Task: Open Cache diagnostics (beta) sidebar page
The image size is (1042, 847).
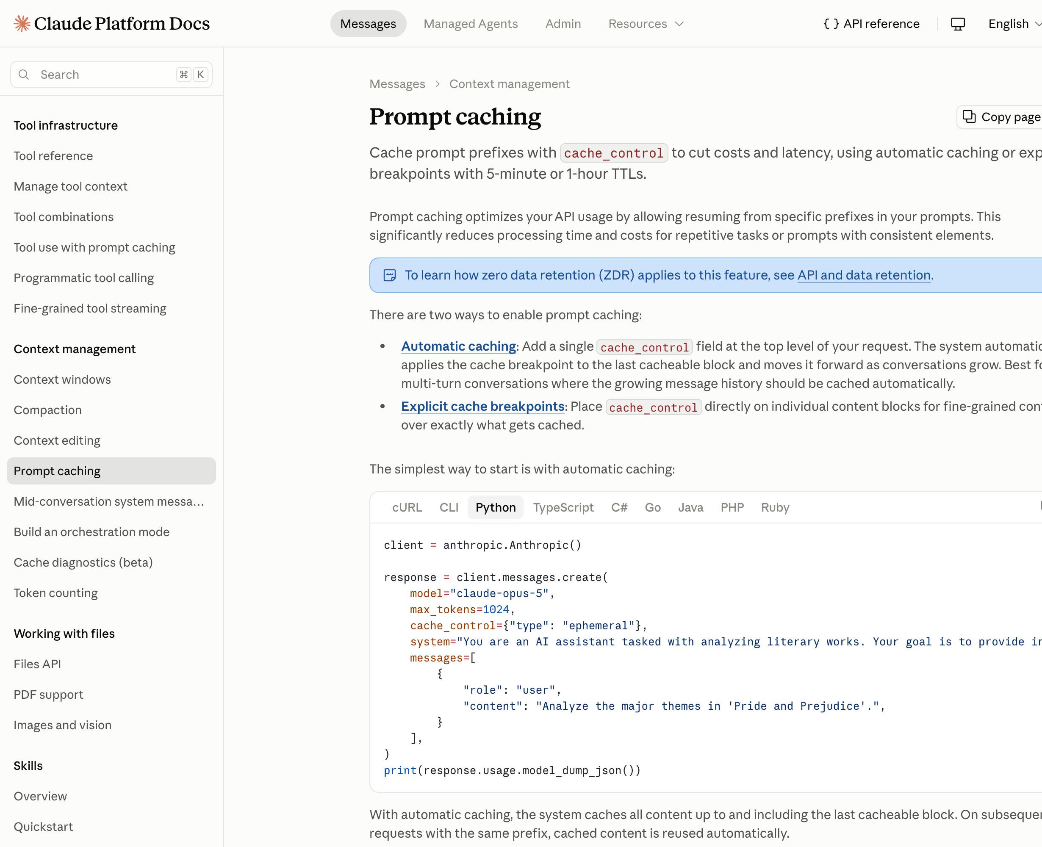Action: [x=83, y=562]
